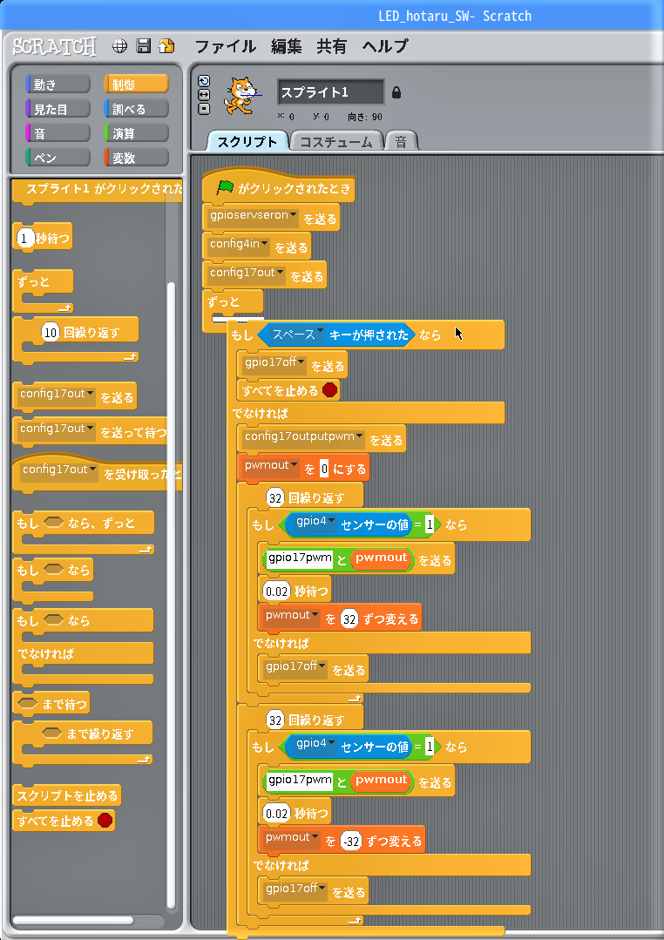
Task: Select the 変数 block category
Action: (136, 158)
